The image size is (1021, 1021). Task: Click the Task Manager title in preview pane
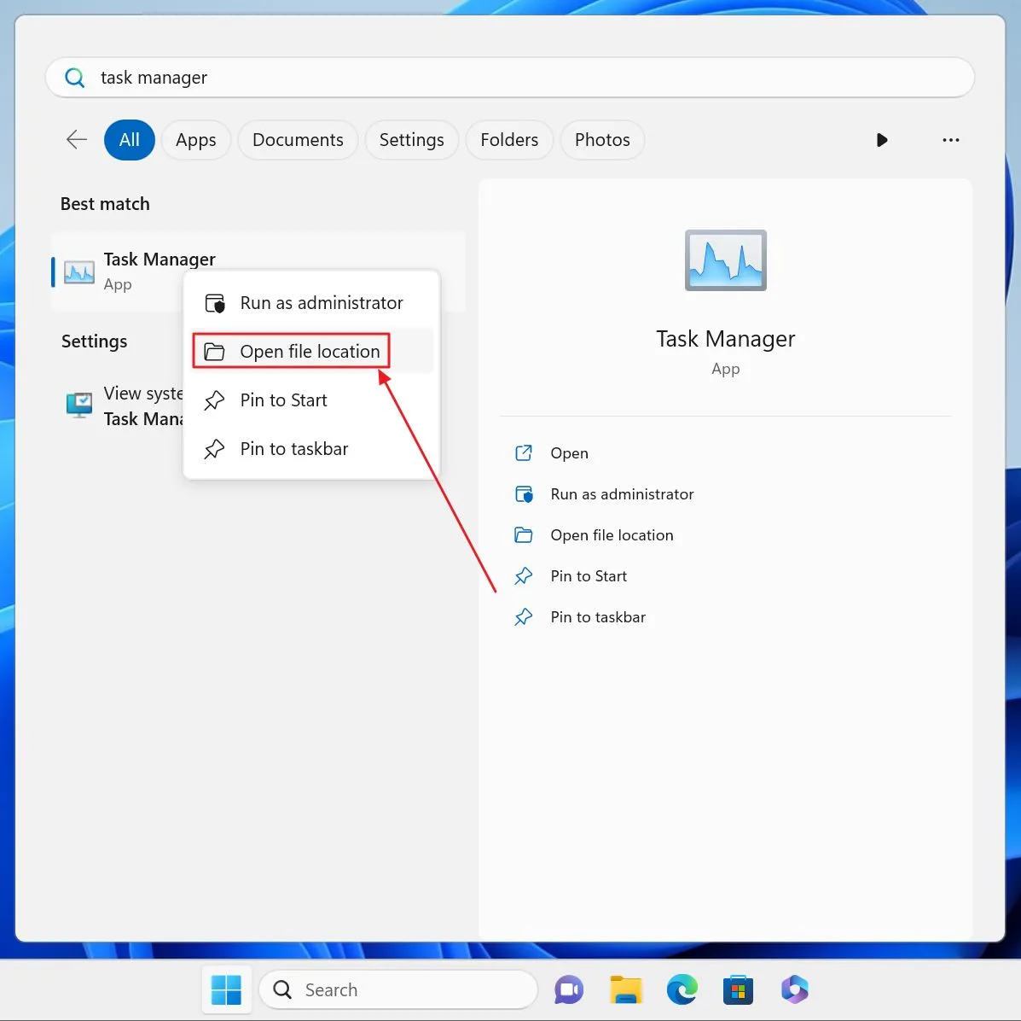pos(725,339)
